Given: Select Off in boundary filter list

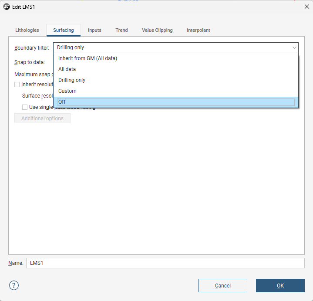Looking at the screenshot, I should pos(176,102).
